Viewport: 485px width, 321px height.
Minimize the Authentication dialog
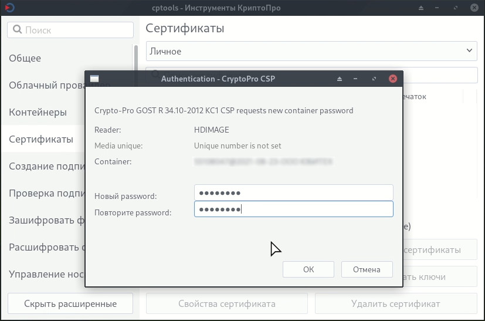[x=355, y=79]
